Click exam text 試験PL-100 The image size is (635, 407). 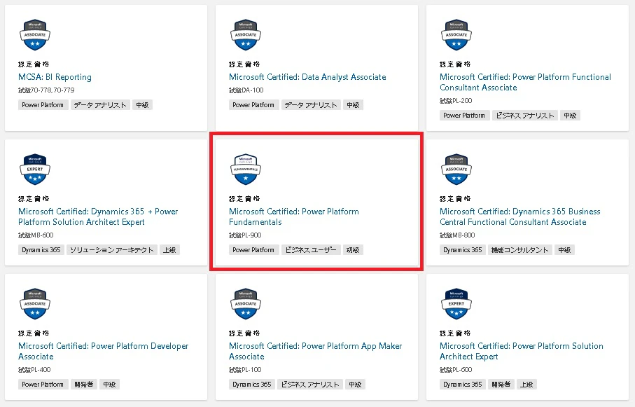pyautogui.click(x=245, y=370)
